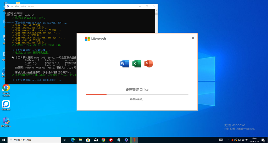
Task: Click the PowerPoint icon in the Office installer
Action: pos(149,64)
